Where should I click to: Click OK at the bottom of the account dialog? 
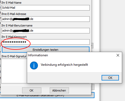coord(32,90)
